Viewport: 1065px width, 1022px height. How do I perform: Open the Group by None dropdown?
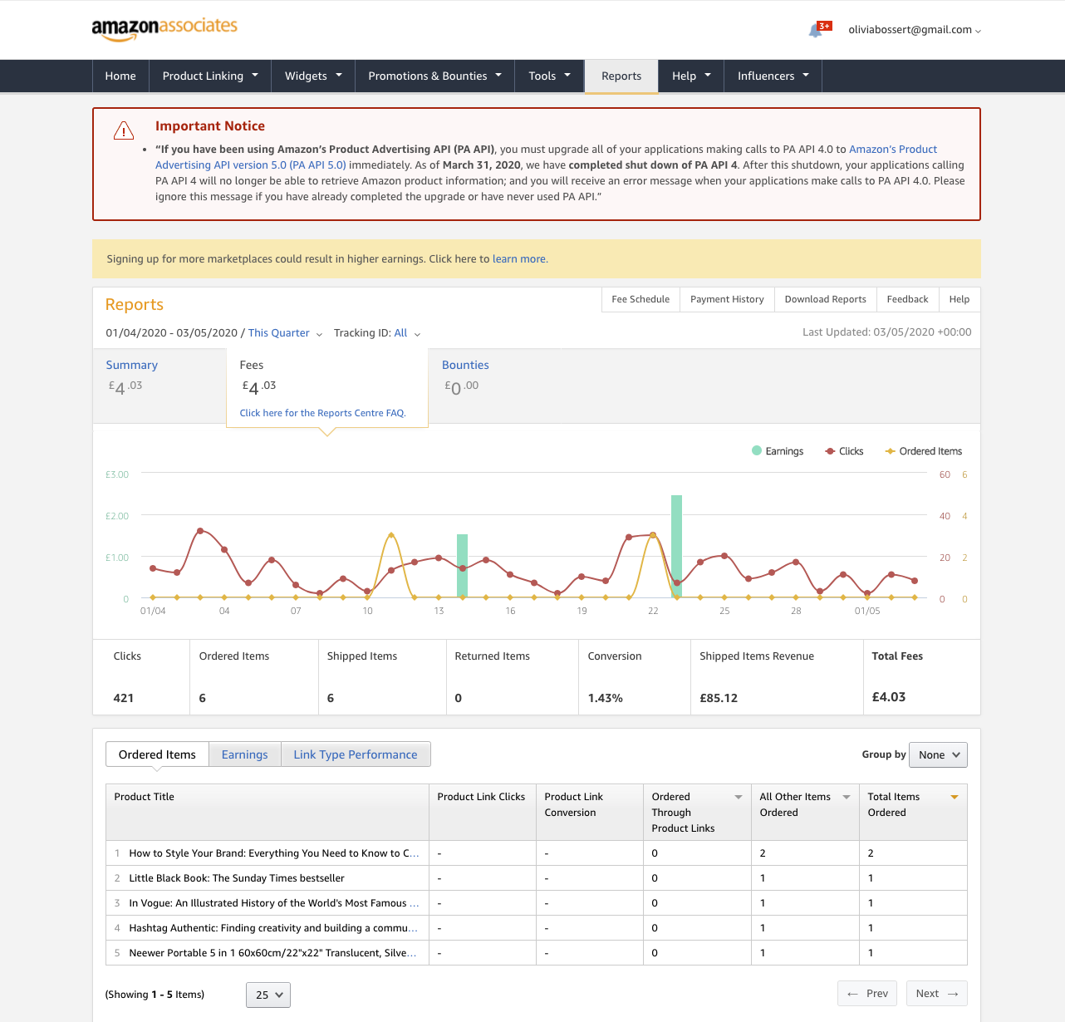[938, 754]
